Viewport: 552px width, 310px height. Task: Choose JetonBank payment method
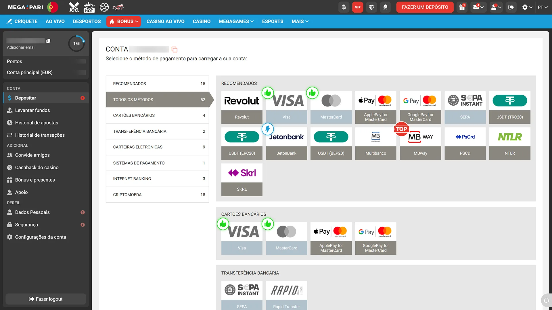[x=286, y=144]
